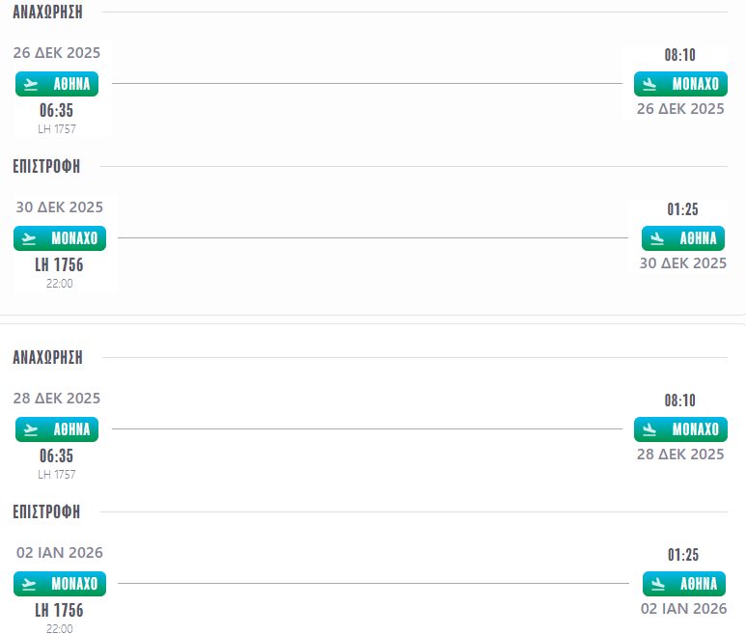Image resolution: width=746 pixels, height=635 pixels.
Task: Select landing icon on 02 ΙΑΝ ΑΘΗΝΑ arrival
Action: tap(658, 584)
